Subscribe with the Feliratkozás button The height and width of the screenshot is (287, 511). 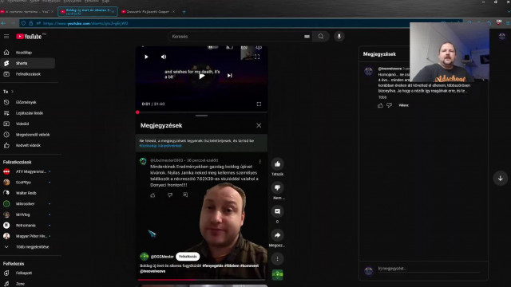pyautogui.click(x=188, y=257)
